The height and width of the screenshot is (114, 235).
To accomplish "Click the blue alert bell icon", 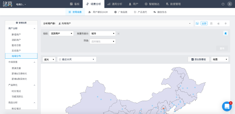I will pyautogui.click(x=226, y=33).
